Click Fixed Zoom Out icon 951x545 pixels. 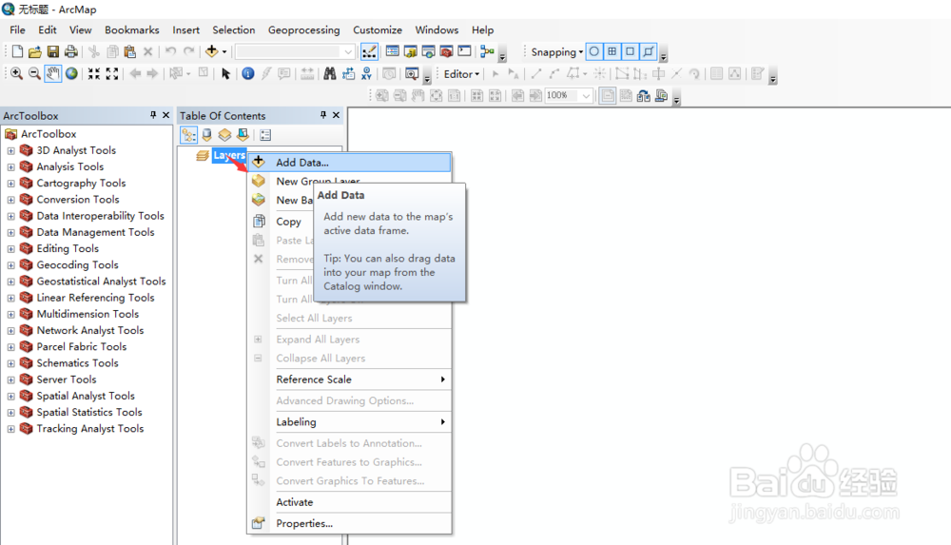click(x=111, y=73)
